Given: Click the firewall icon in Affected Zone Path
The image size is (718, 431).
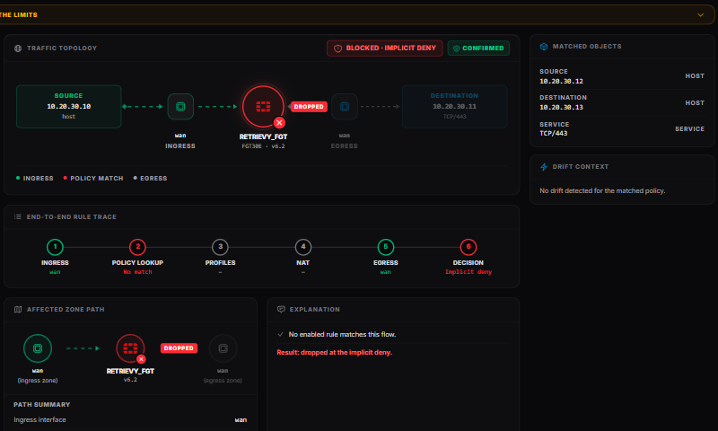Looking at the screenshot, I should (130, 348).
